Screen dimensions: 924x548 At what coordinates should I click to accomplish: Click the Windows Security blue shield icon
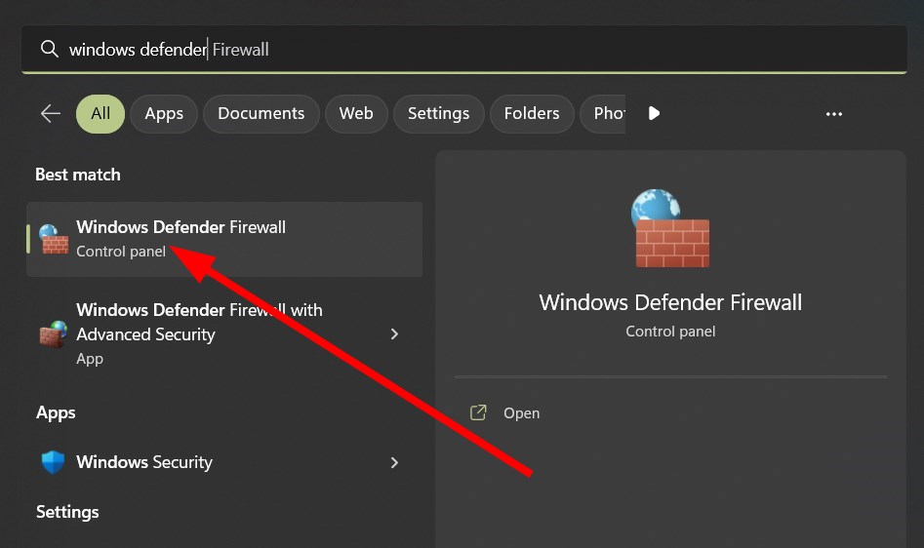pyautogui.click(x=53, y=462)
